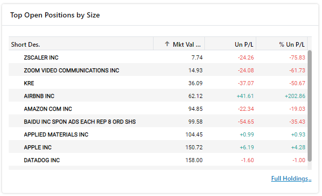Select the AIRBNB INC position
Viewport: 322px width, 196px height.
tap(158, 96)
